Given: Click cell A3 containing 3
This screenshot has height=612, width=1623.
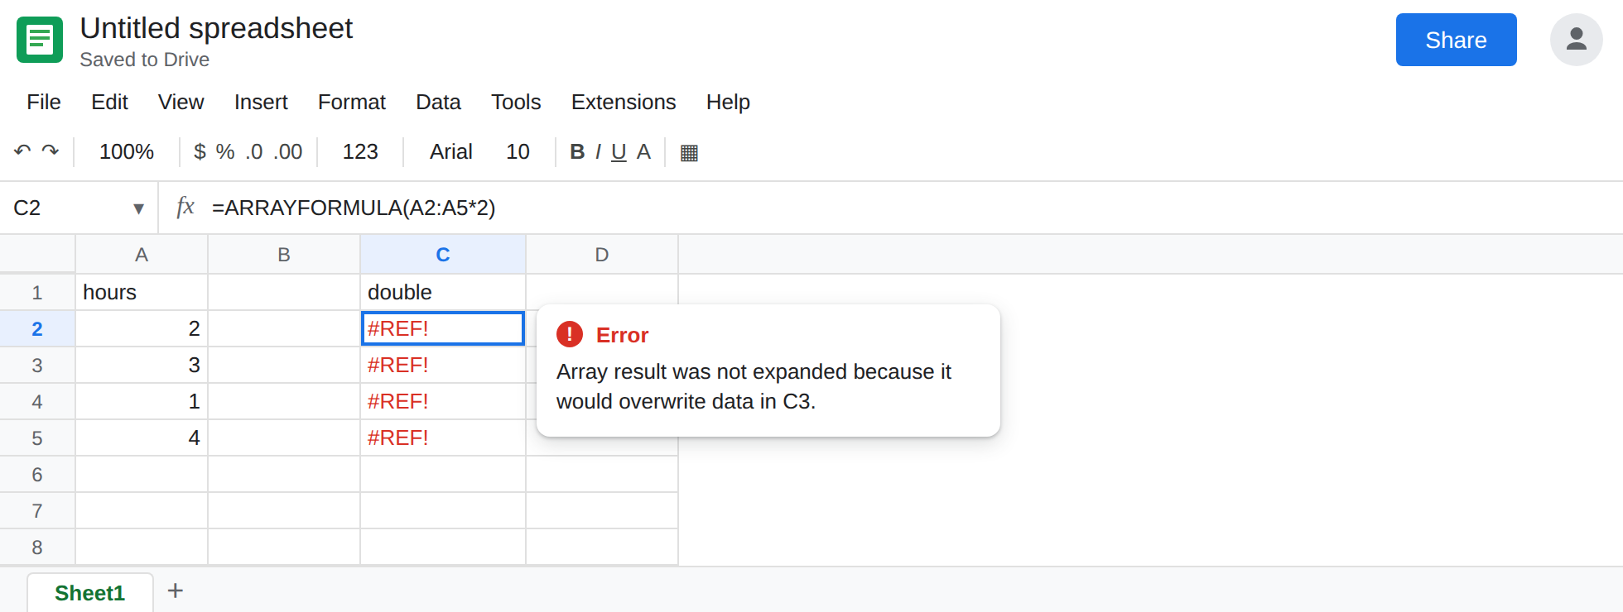Looking at the screenshot, I should click(x=142, y=366).
